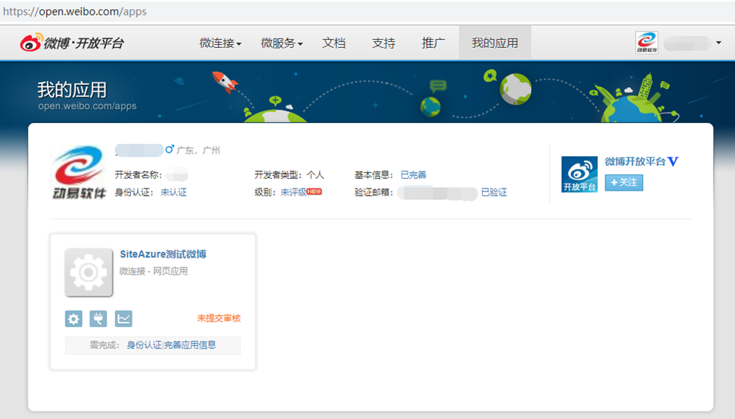Switch to the 我的应用 tab
735x419 pixels.
(494, 43)
